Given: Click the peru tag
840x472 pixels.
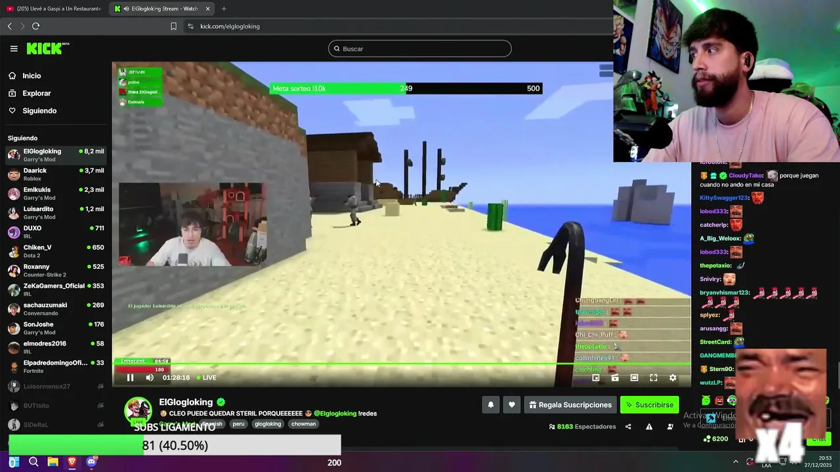Looking at the screenshot, I should pyautogui.click(x=238, y=424).
